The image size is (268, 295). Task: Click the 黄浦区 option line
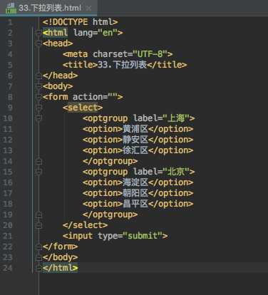138,129
